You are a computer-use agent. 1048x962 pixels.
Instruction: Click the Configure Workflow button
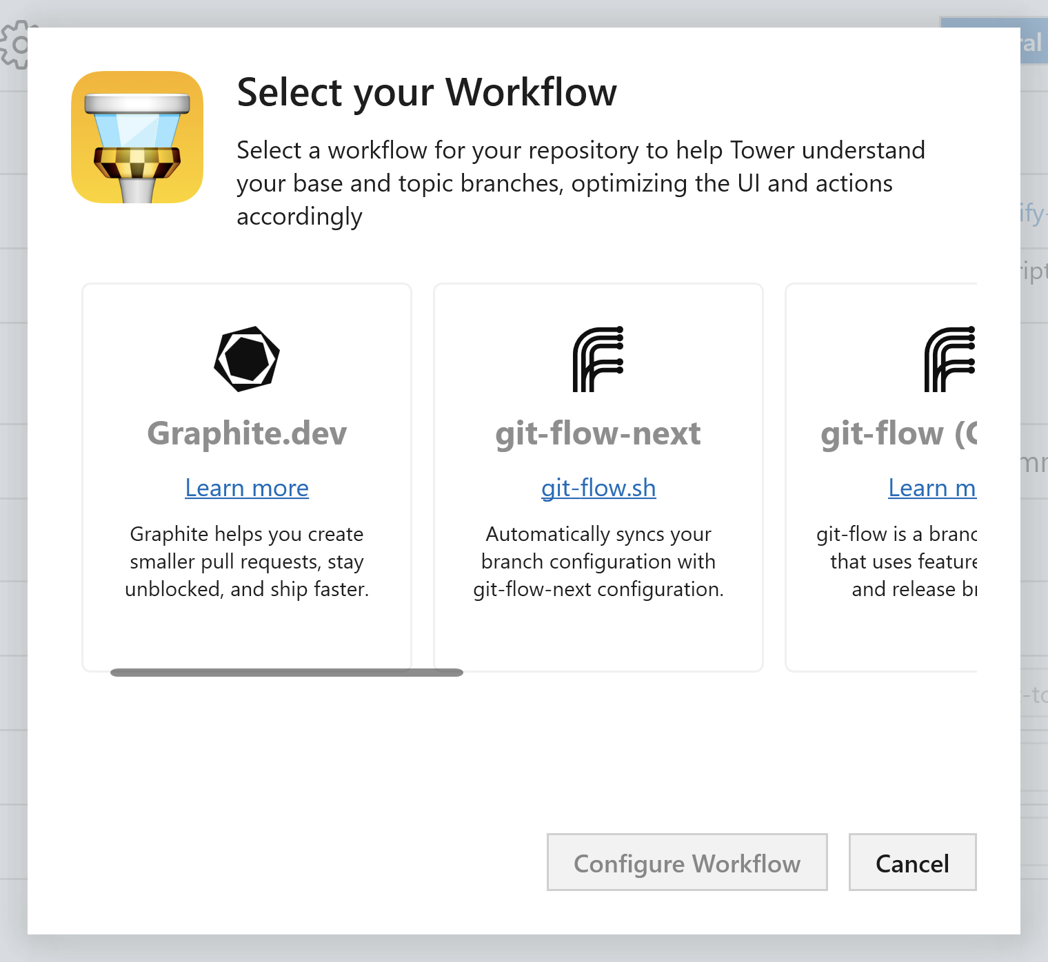click(x=687, y=862)
